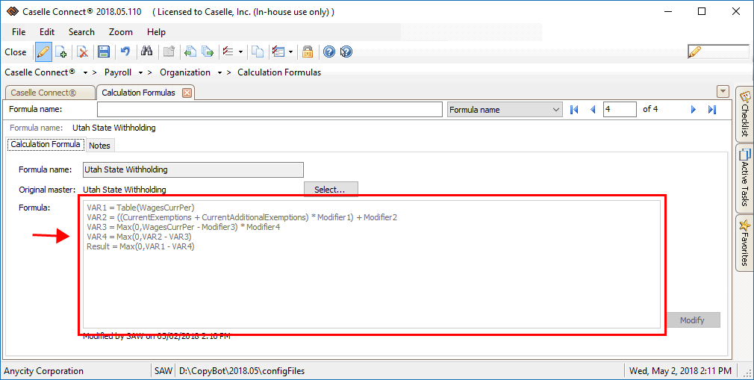
Task: Click the Modify button
Action: click(x=693, y=320)
